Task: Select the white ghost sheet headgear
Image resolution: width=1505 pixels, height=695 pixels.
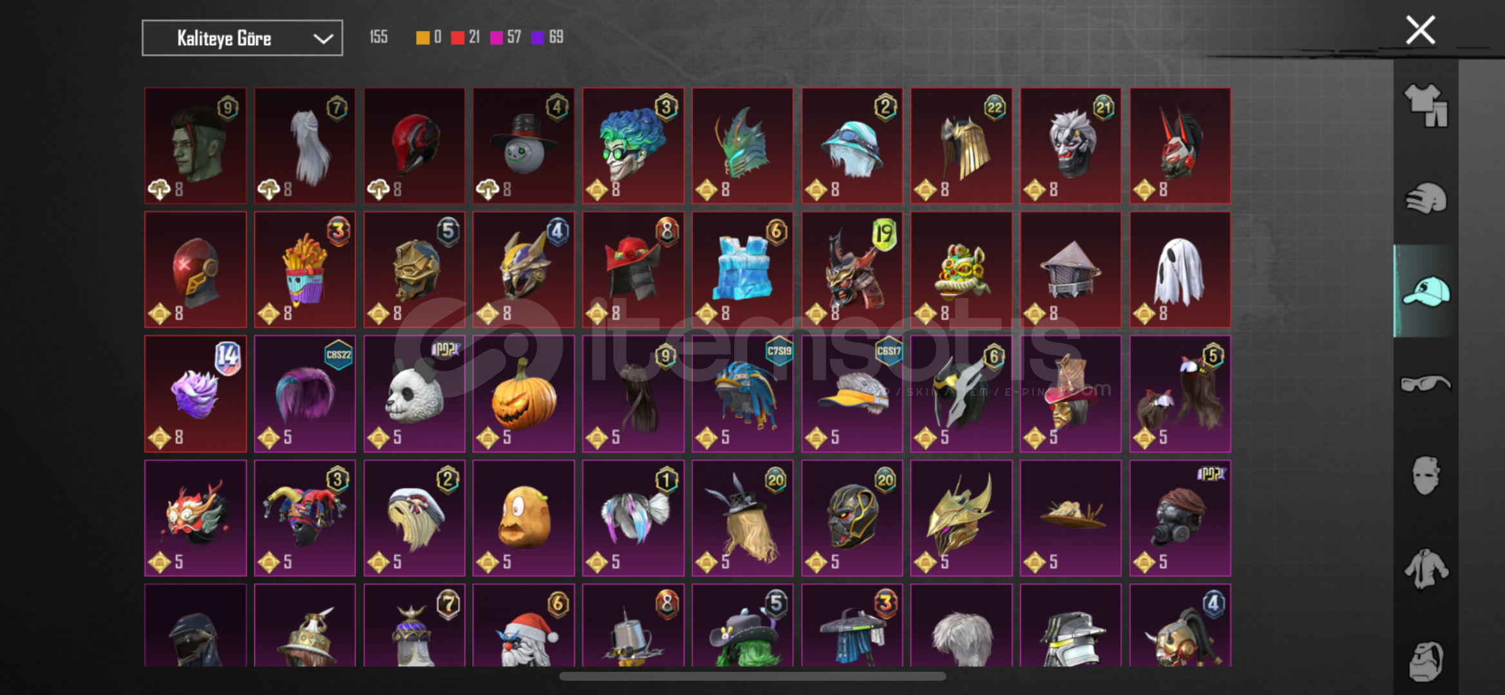Action: click(1180, 270)
